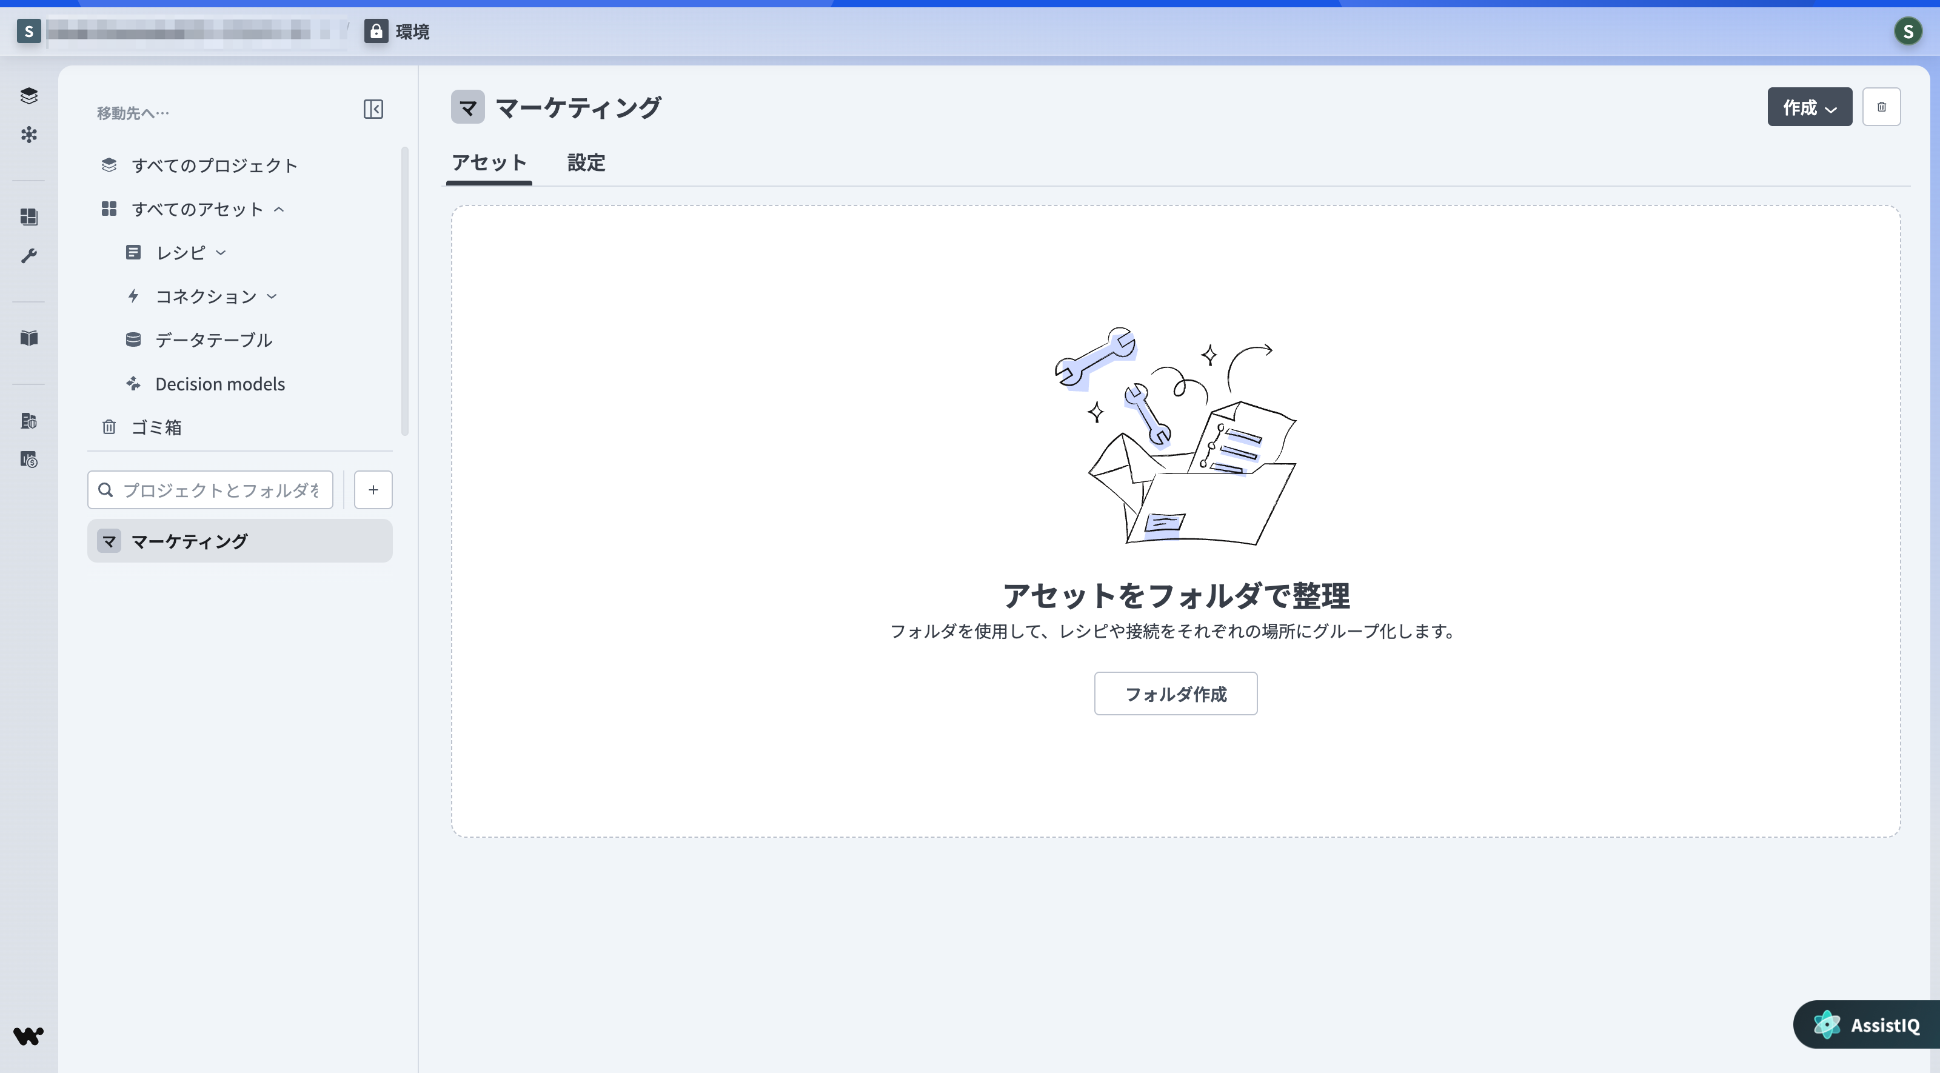Click the 環境 link in the top bar

(413, 32)
